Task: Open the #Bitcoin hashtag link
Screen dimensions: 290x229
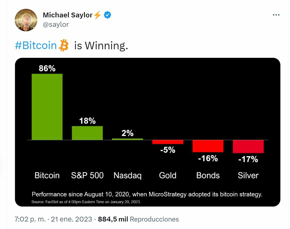Action: point(36,46)
